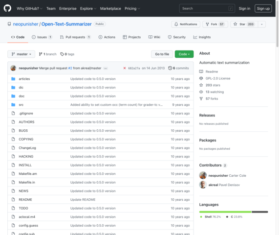Click the Marketplace nav link
The image size is (279, 235).
coord(110,8)
